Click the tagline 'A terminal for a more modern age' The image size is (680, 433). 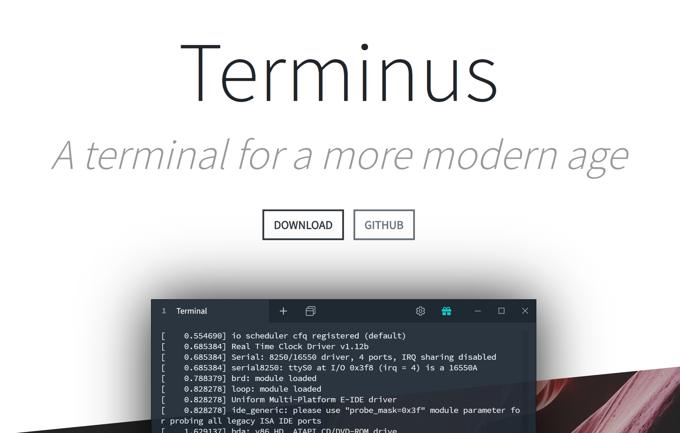[340, 154]
